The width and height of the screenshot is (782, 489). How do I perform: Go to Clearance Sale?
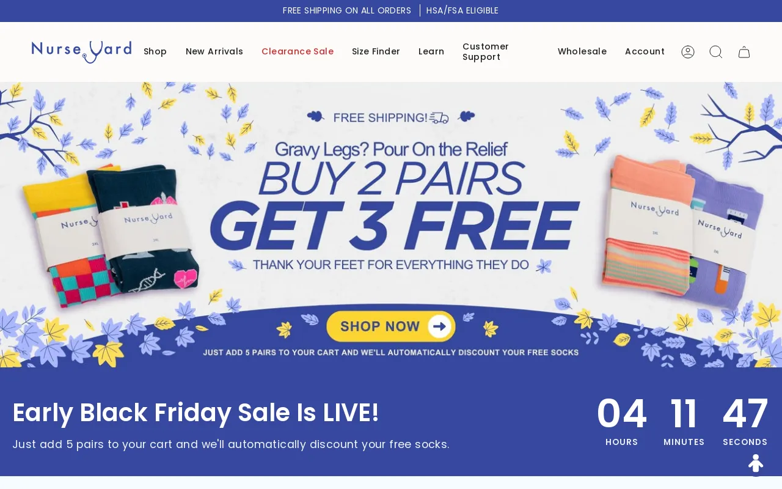click(x=298, y=52)
